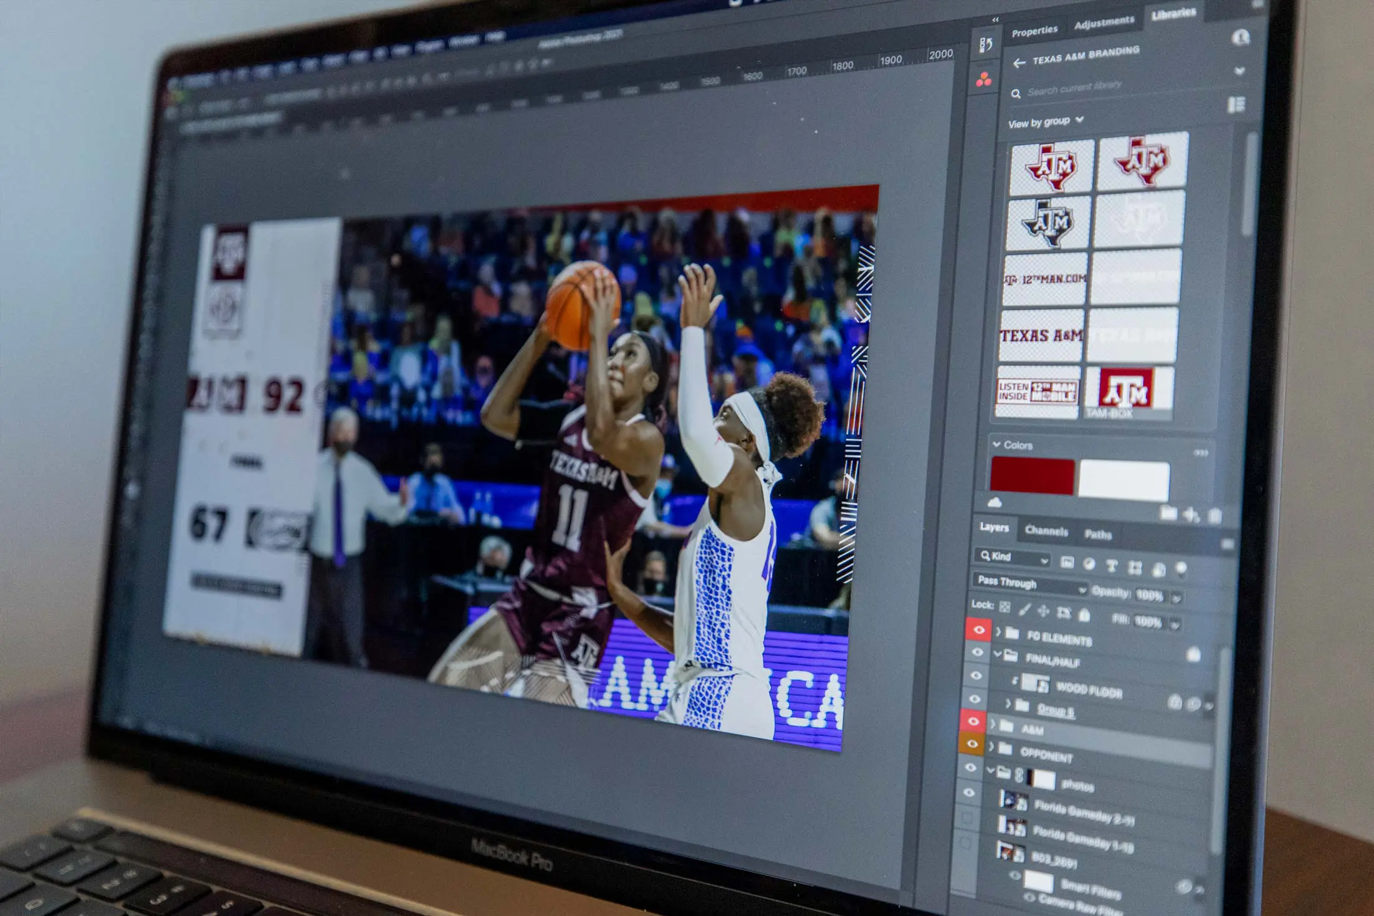Lock transparent pixels icon
1374x916 pixels.
click(1004, 607)
